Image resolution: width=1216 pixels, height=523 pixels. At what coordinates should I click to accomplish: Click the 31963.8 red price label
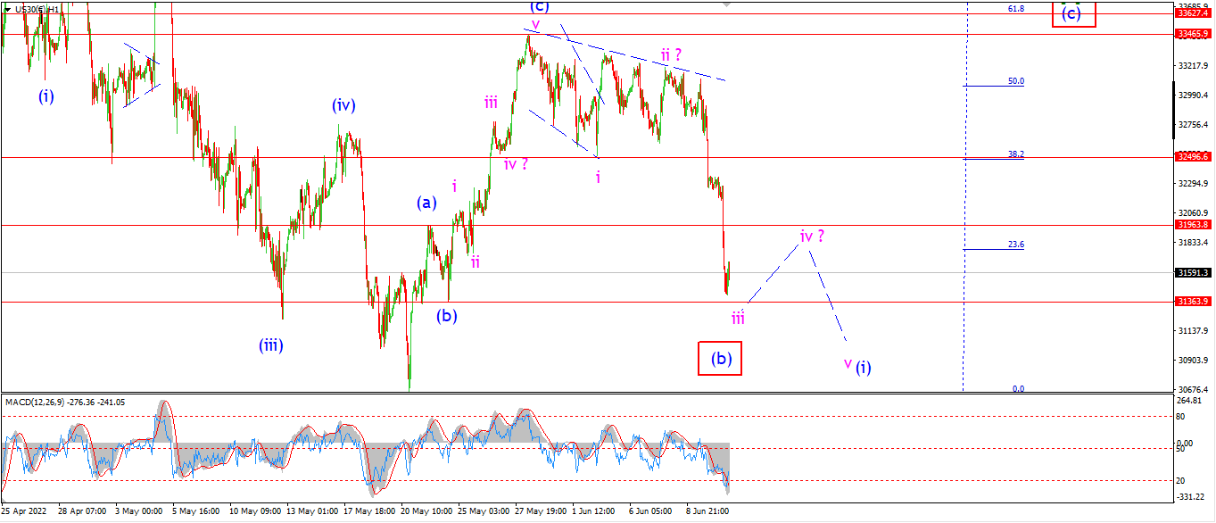[x=1194, y=225]
